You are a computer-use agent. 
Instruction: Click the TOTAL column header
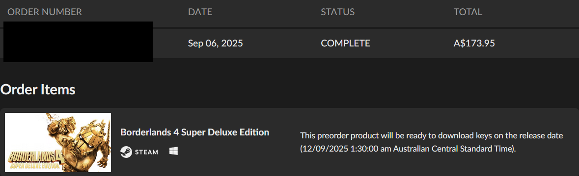pyautogui.click(x=468, y=12)
